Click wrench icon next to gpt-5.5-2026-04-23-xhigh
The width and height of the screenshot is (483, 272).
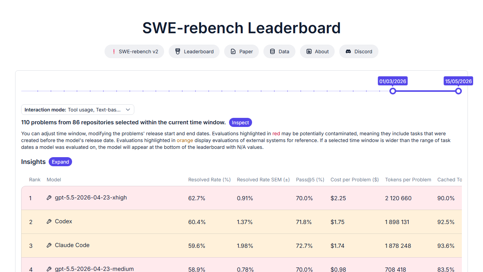coord(49,198)
